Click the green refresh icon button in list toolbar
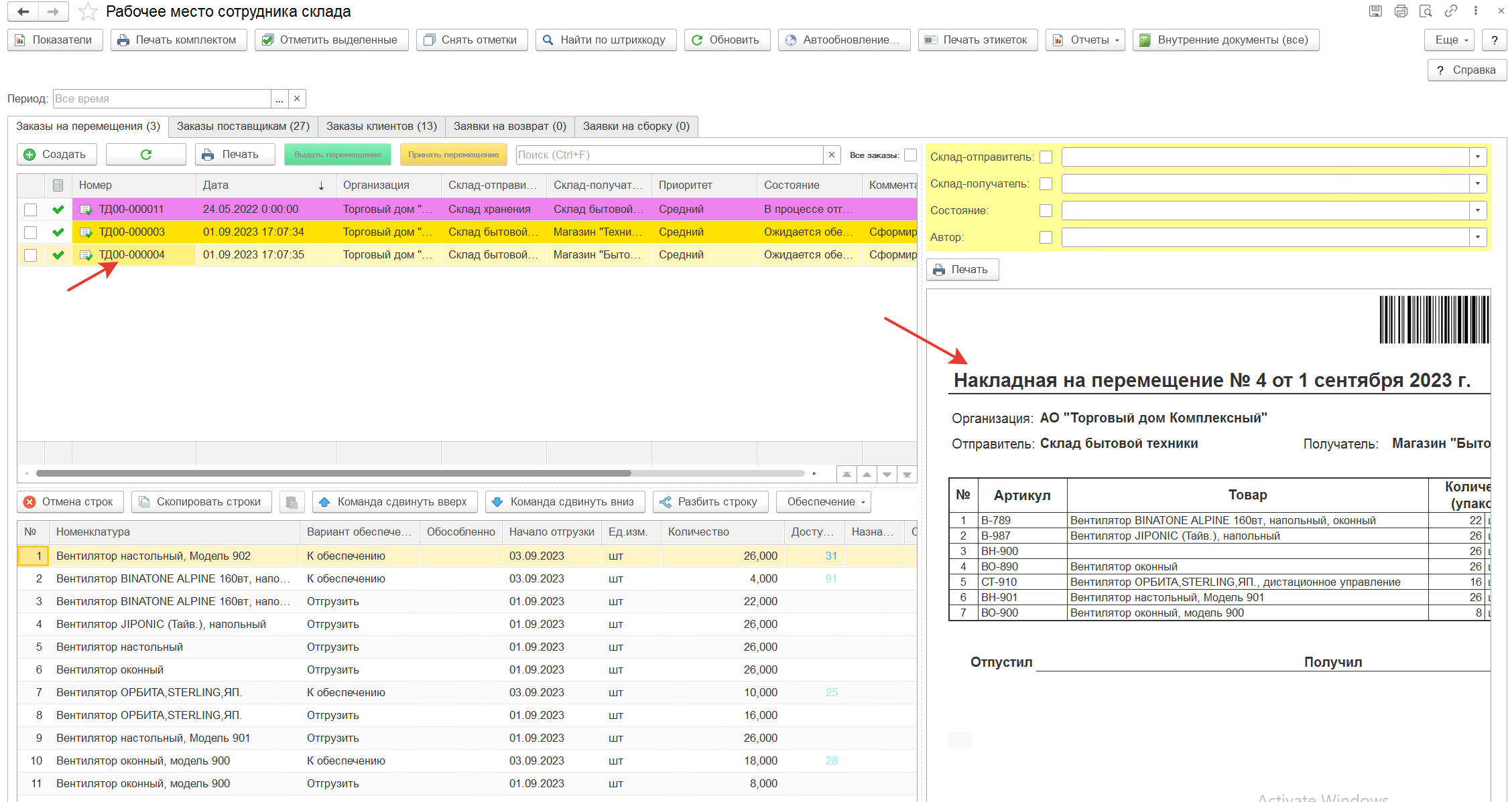This screenshot has width=1508, height=802. [146, 155]
